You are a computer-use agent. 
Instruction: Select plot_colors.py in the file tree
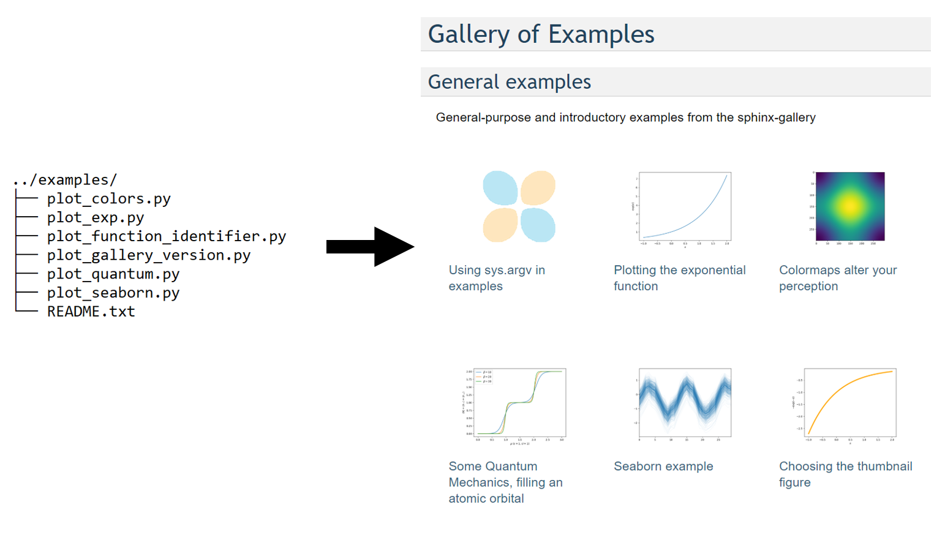pyautogui.click(x=108, y=199)
